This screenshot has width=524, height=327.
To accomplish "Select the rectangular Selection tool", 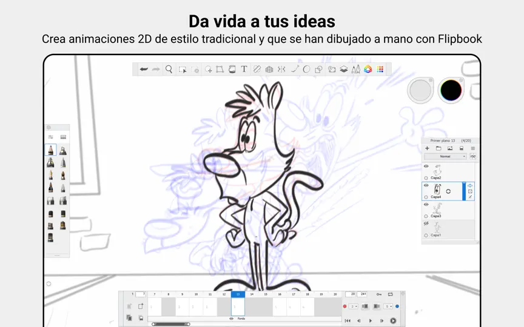I will [x=183, y=70].
